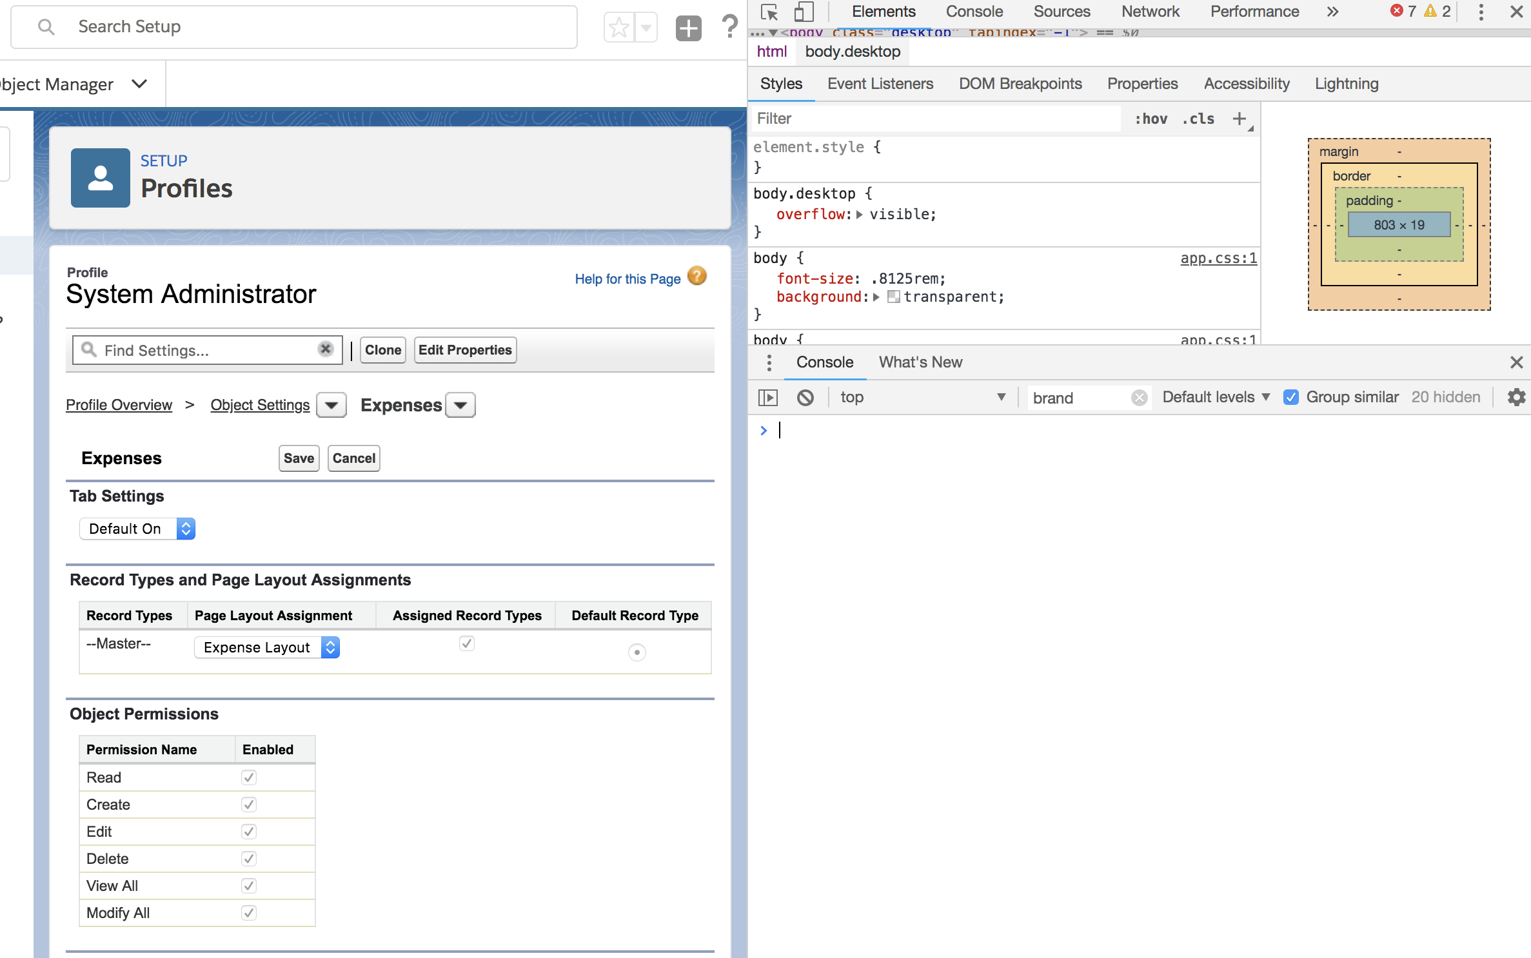This screenshot has height=958, width=1531.
Task: Open the Salesforce help question mark icon
Action: point(729,27)
